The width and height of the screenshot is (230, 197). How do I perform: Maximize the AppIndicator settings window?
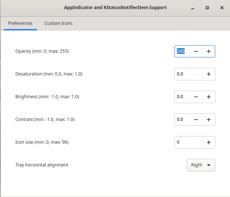[x=207, y=8]
